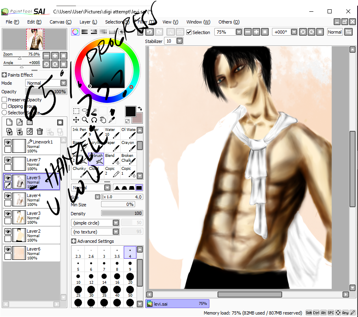Viewport: 358px width, 317px height.
Task: Click the layer Opacity slider
Action: click(46, 92)
